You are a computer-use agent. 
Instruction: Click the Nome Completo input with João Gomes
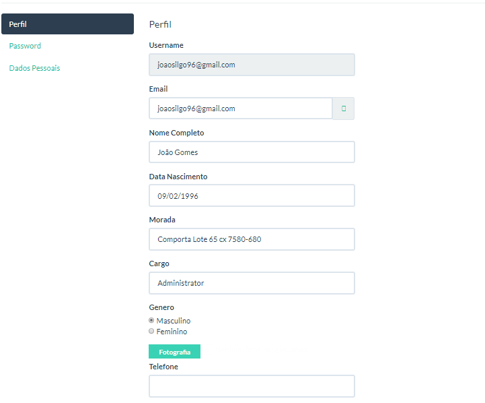[252, 152]
